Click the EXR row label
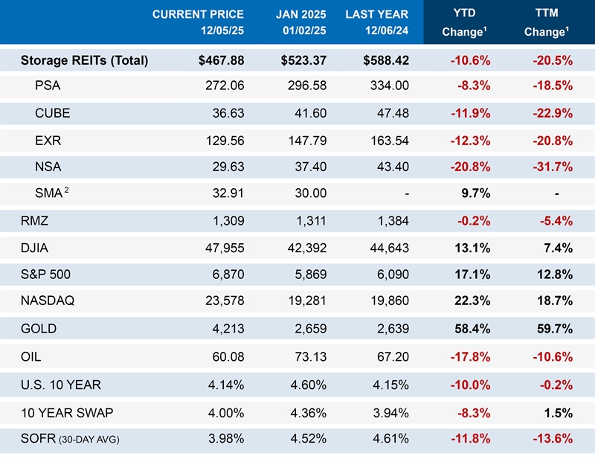595x459 pixels. click(x=48, y=140)
